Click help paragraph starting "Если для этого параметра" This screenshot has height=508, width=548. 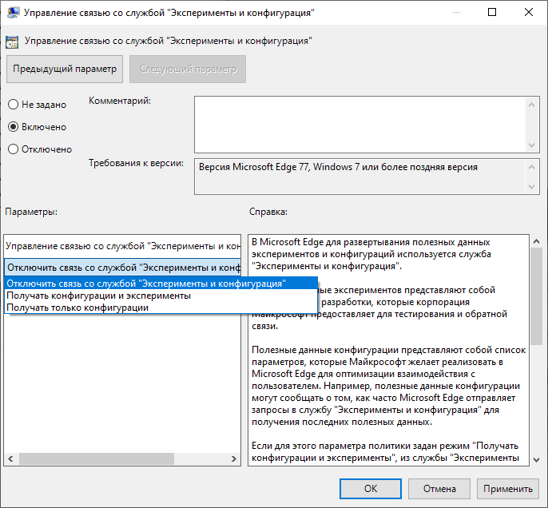click(x=385, y=452)
